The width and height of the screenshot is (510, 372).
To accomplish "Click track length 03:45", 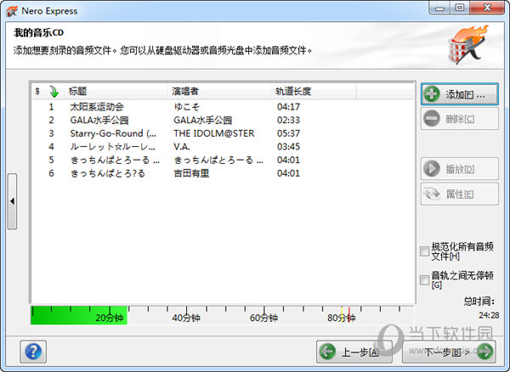I will pyautogui.click(x=288, y=147).
